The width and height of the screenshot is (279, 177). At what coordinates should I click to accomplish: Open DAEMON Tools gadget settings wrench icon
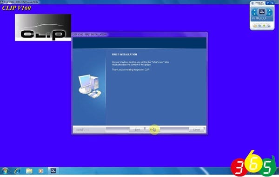(272, 3)
